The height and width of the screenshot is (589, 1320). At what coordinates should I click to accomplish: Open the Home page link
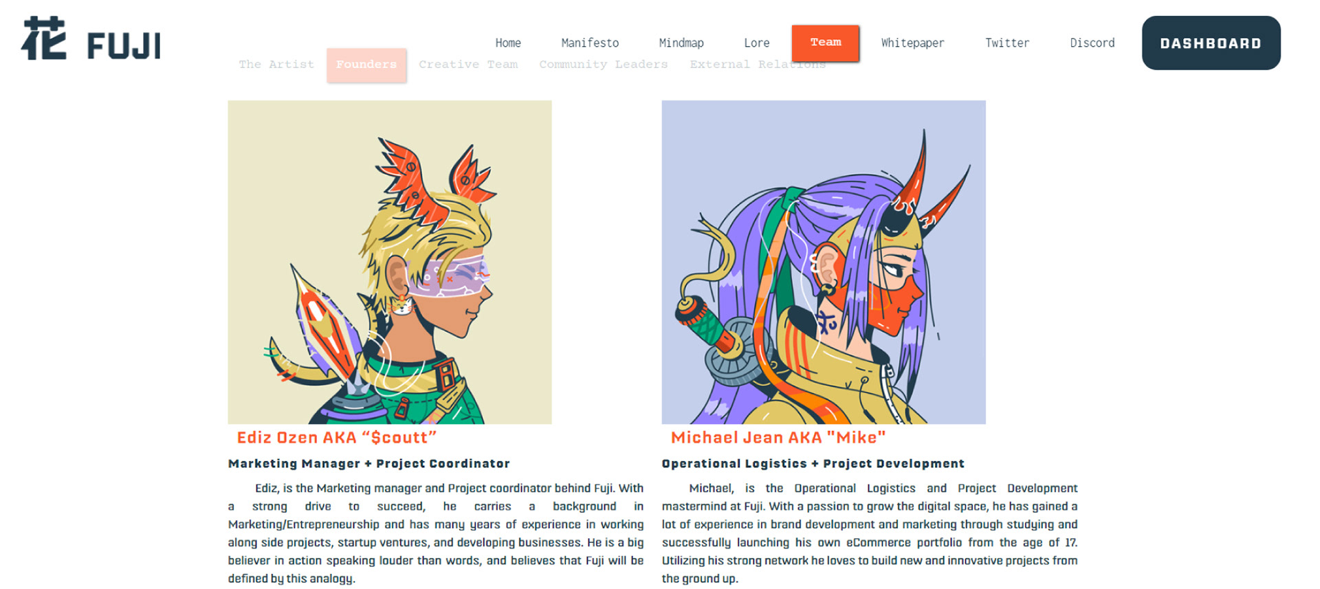click(x=508, y=43)
